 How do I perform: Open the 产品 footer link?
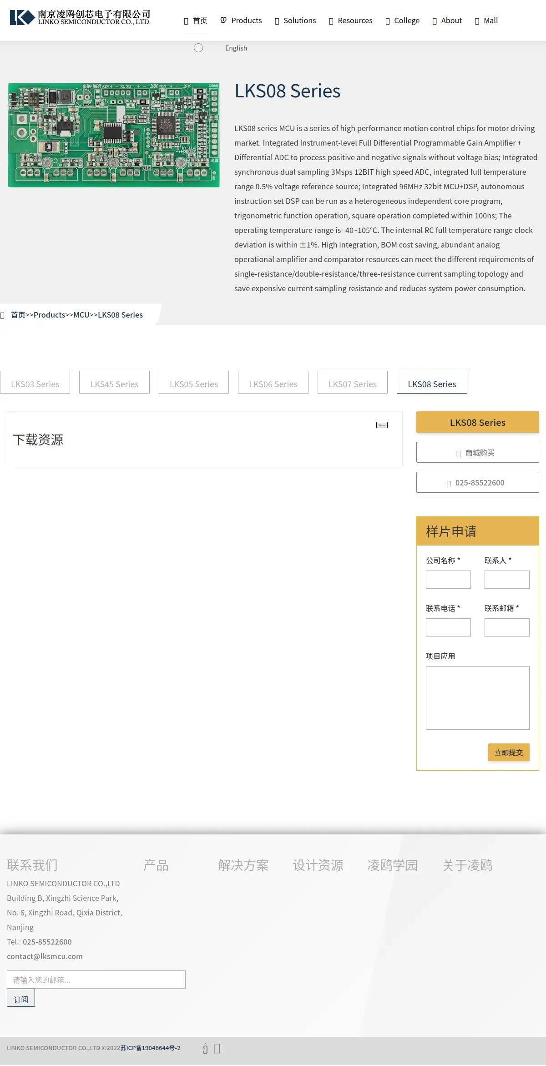(x=156, y=865)
